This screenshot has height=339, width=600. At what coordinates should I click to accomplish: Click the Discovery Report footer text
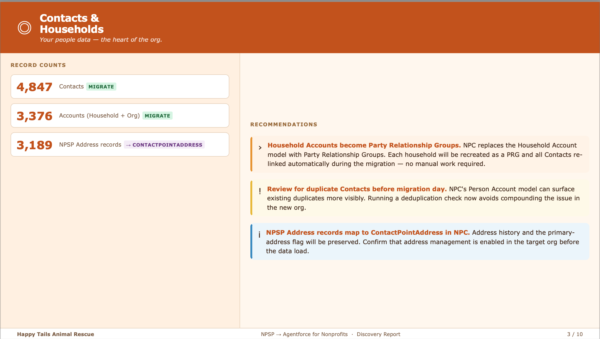coord(378,334)
